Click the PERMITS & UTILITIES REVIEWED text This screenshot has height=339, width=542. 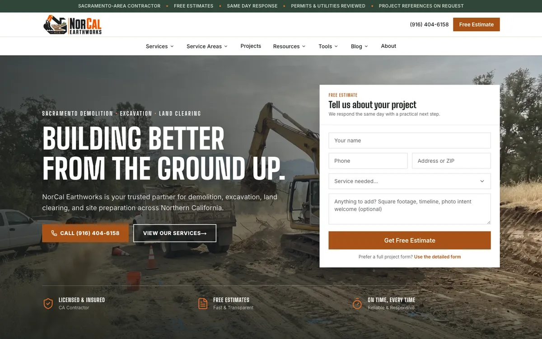pos(328,6)
